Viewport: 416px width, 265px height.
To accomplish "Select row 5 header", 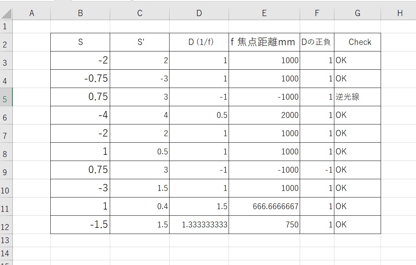I will 6,97.
